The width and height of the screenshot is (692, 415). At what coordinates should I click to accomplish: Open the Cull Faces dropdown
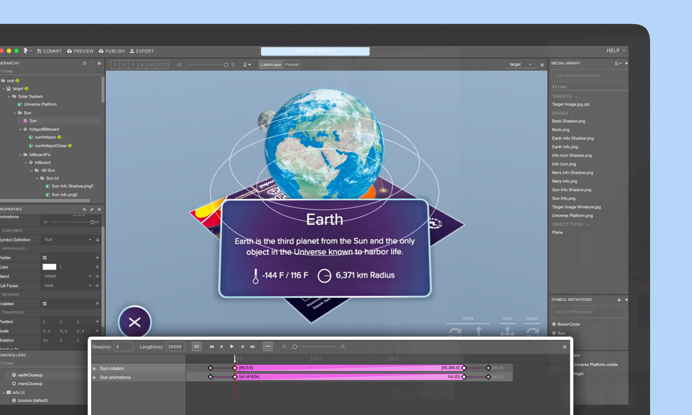coord(68,286)
